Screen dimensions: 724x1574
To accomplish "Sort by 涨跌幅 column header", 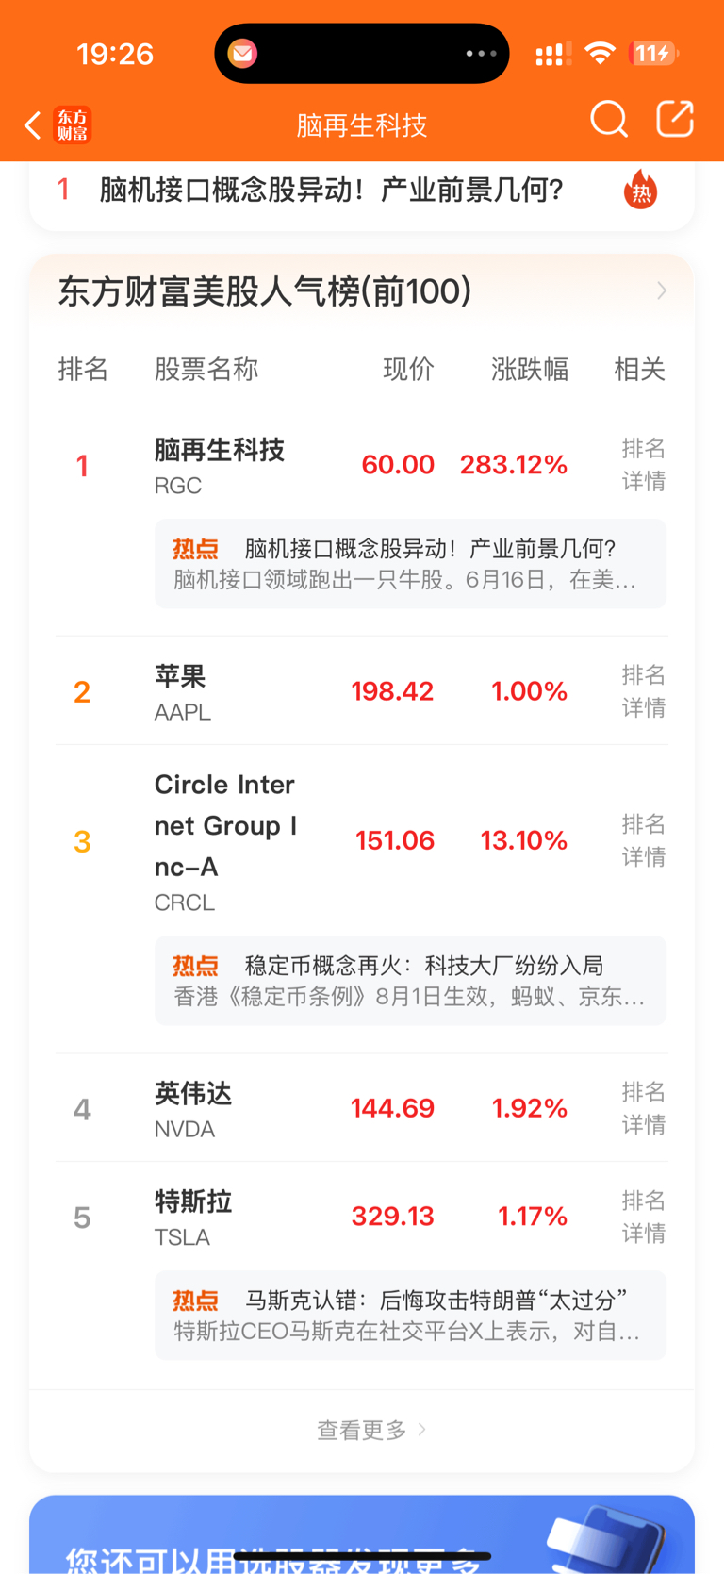I will tap(530, 369).
